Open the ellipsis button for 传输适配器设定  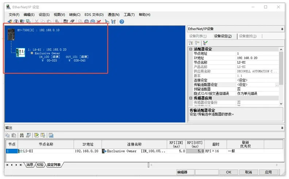click(x=277, y=85)
